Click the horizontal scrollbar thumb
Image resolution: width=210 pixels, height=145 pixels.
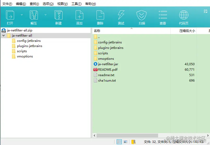coord(127,136)
